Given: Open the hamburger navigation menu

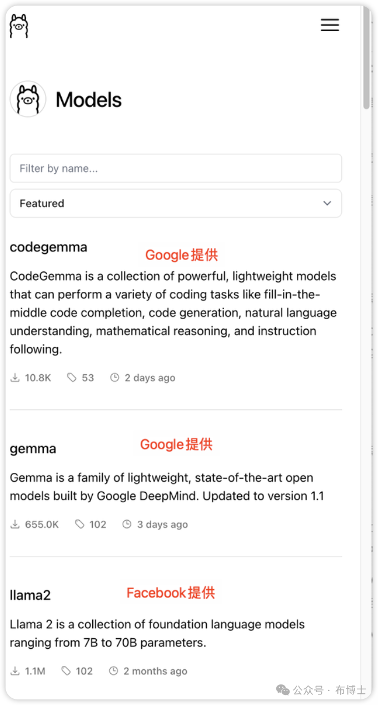Looking at the screenshot, I should (x=330, y=25).
